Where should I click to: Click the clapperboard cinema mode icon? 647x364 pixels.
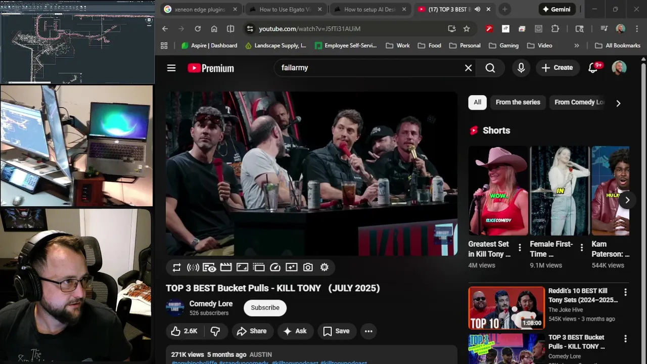click(x=226, y=267)
